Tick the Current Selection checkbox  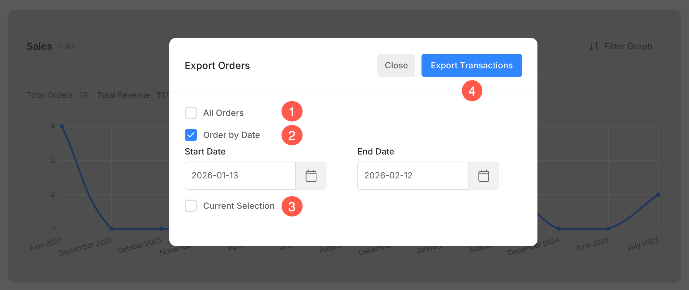click(x=191, y=206)
